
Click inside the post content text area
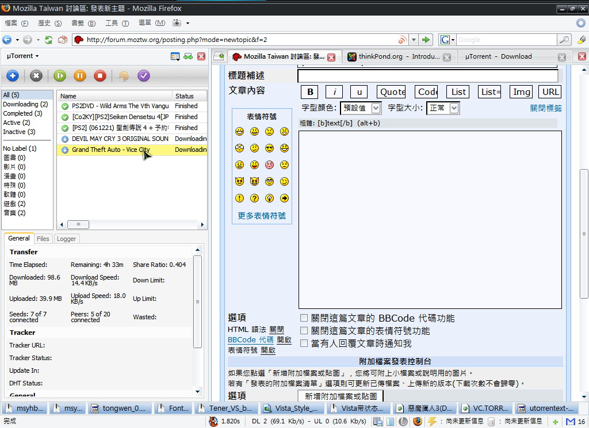point(430,220)
